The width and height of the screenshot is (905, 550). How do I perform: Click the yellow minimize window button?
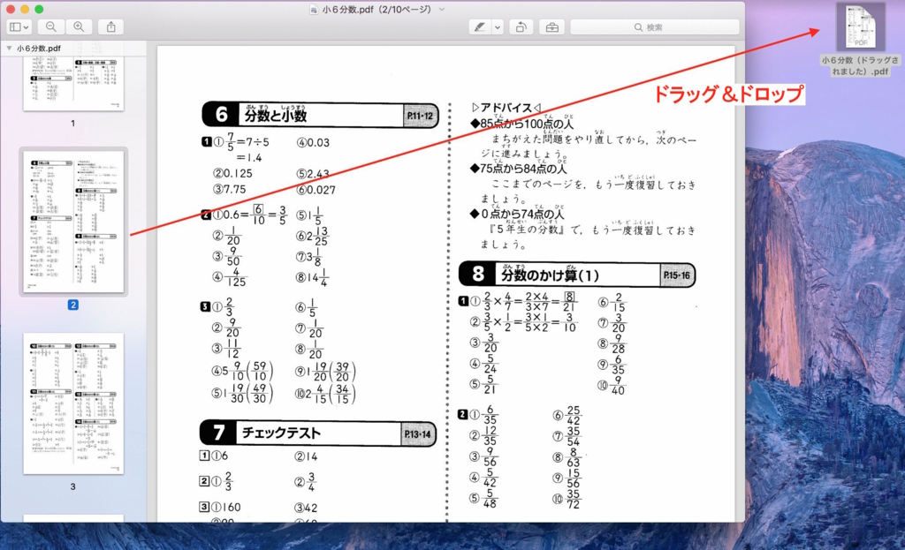pos(24,9)
